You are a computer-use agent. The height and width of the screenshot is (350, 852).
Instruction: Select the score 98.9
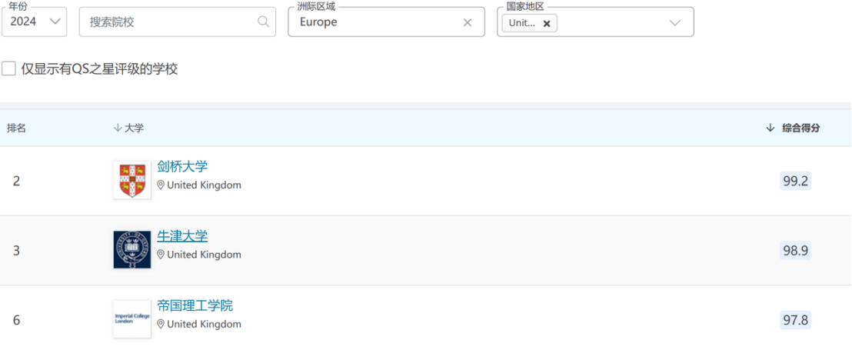point(796,251)
